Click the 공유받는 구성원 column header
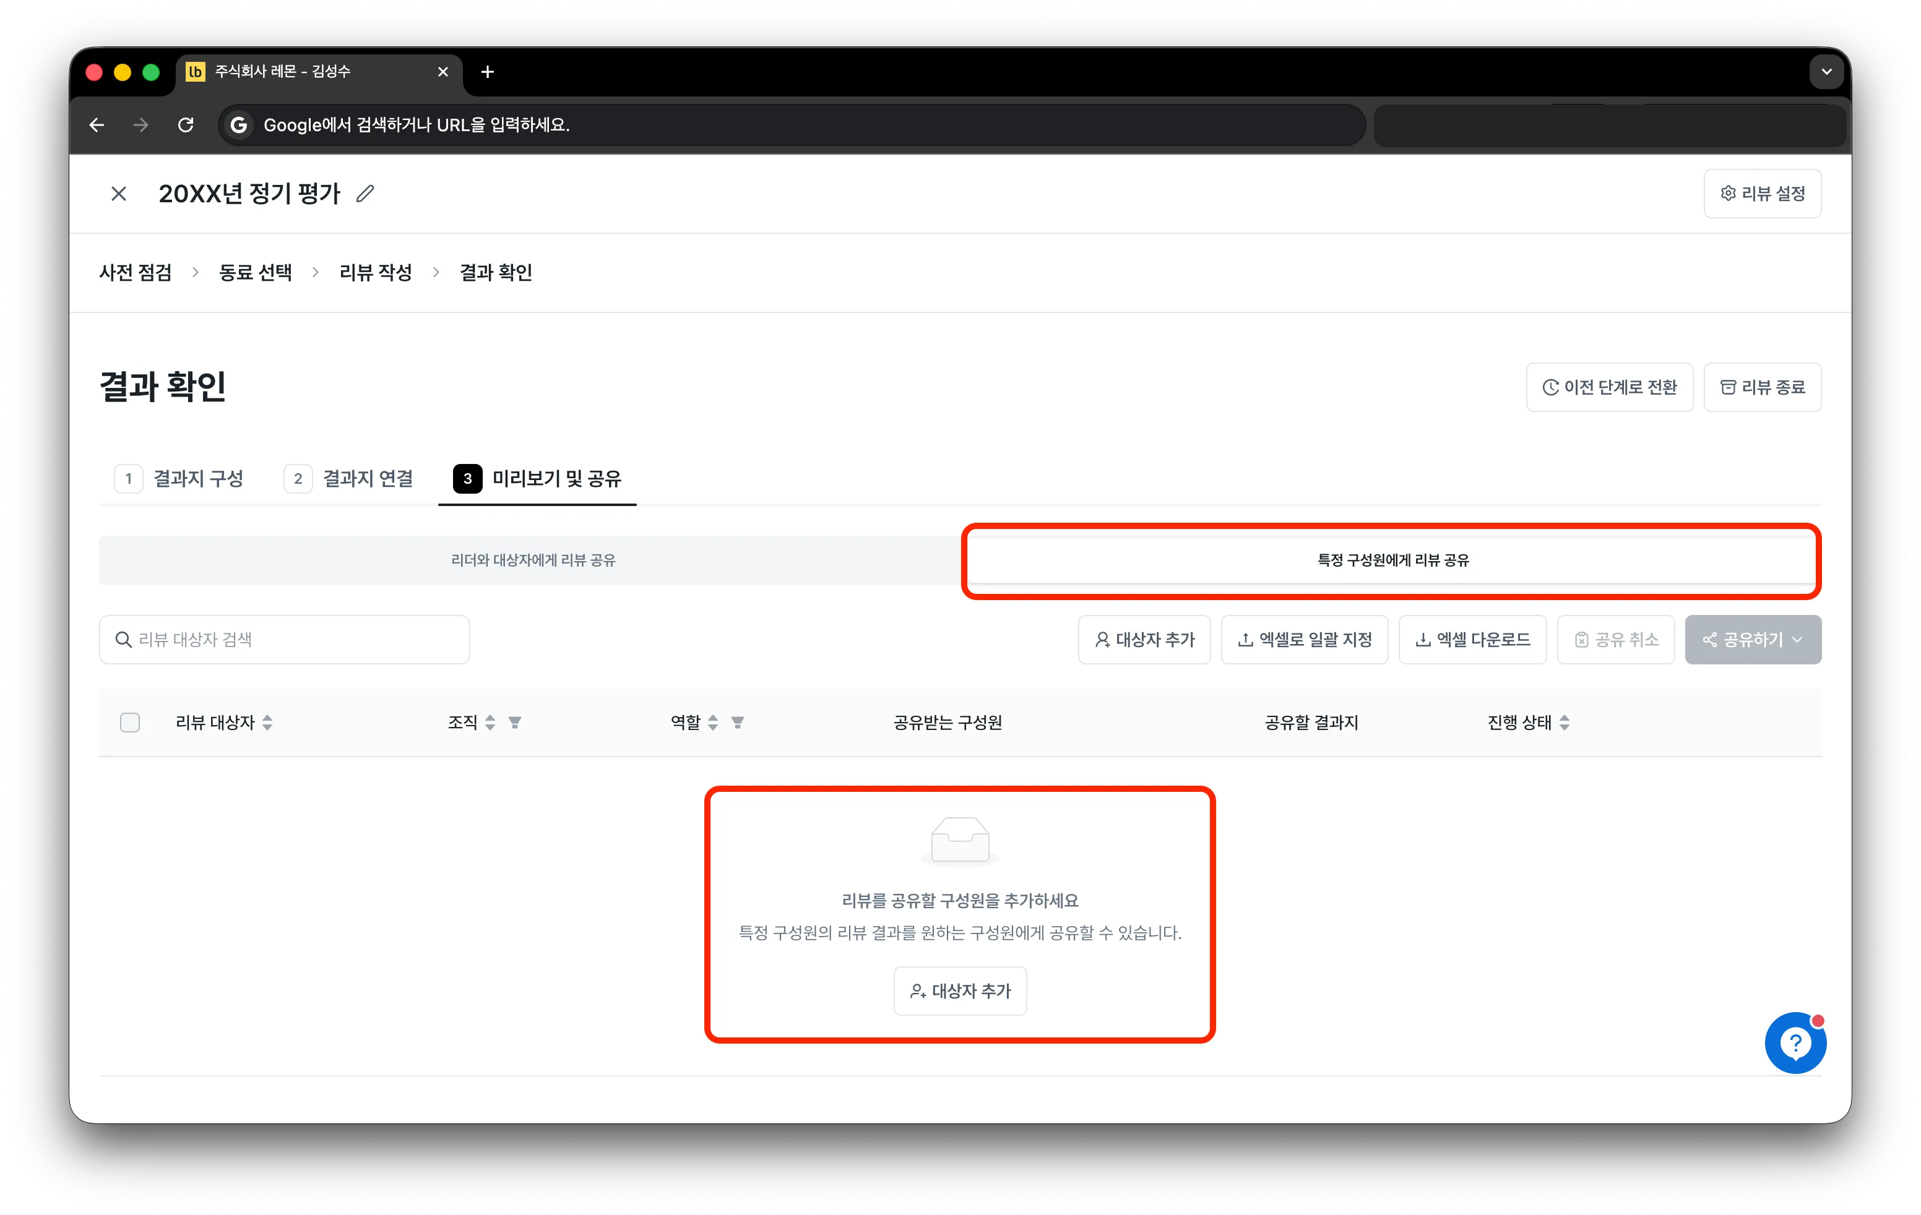Image resolution: width=1921 pixels, height=1215 pixels. (948, 723)
